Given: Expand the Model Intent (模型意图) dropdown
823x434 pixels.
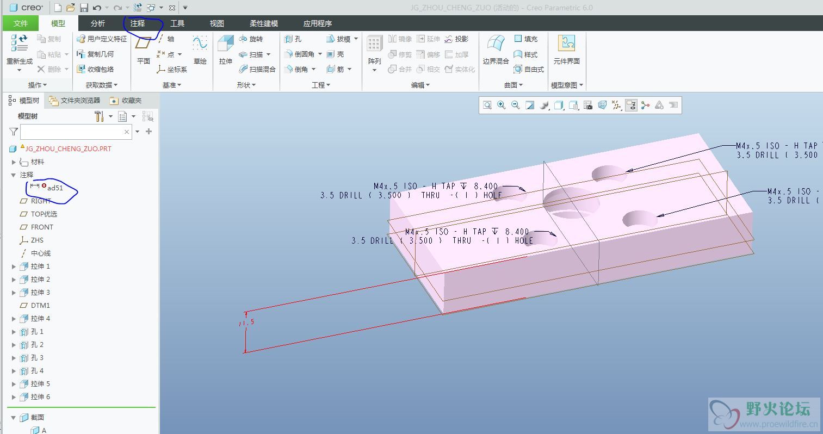Looking at the screenshot, I should click(567, 85).
